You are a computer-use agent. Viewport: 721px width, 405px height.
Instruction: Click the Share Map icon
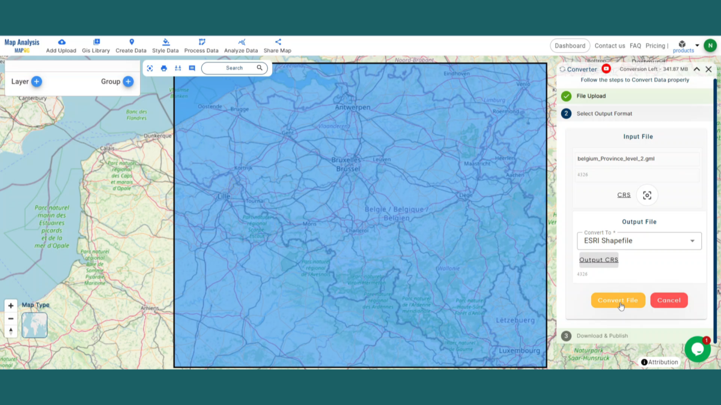[278, 43]
